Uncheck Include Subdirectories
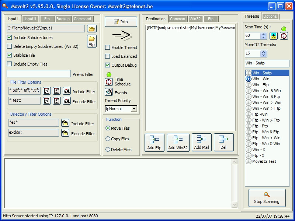 [x=9, y=38]
